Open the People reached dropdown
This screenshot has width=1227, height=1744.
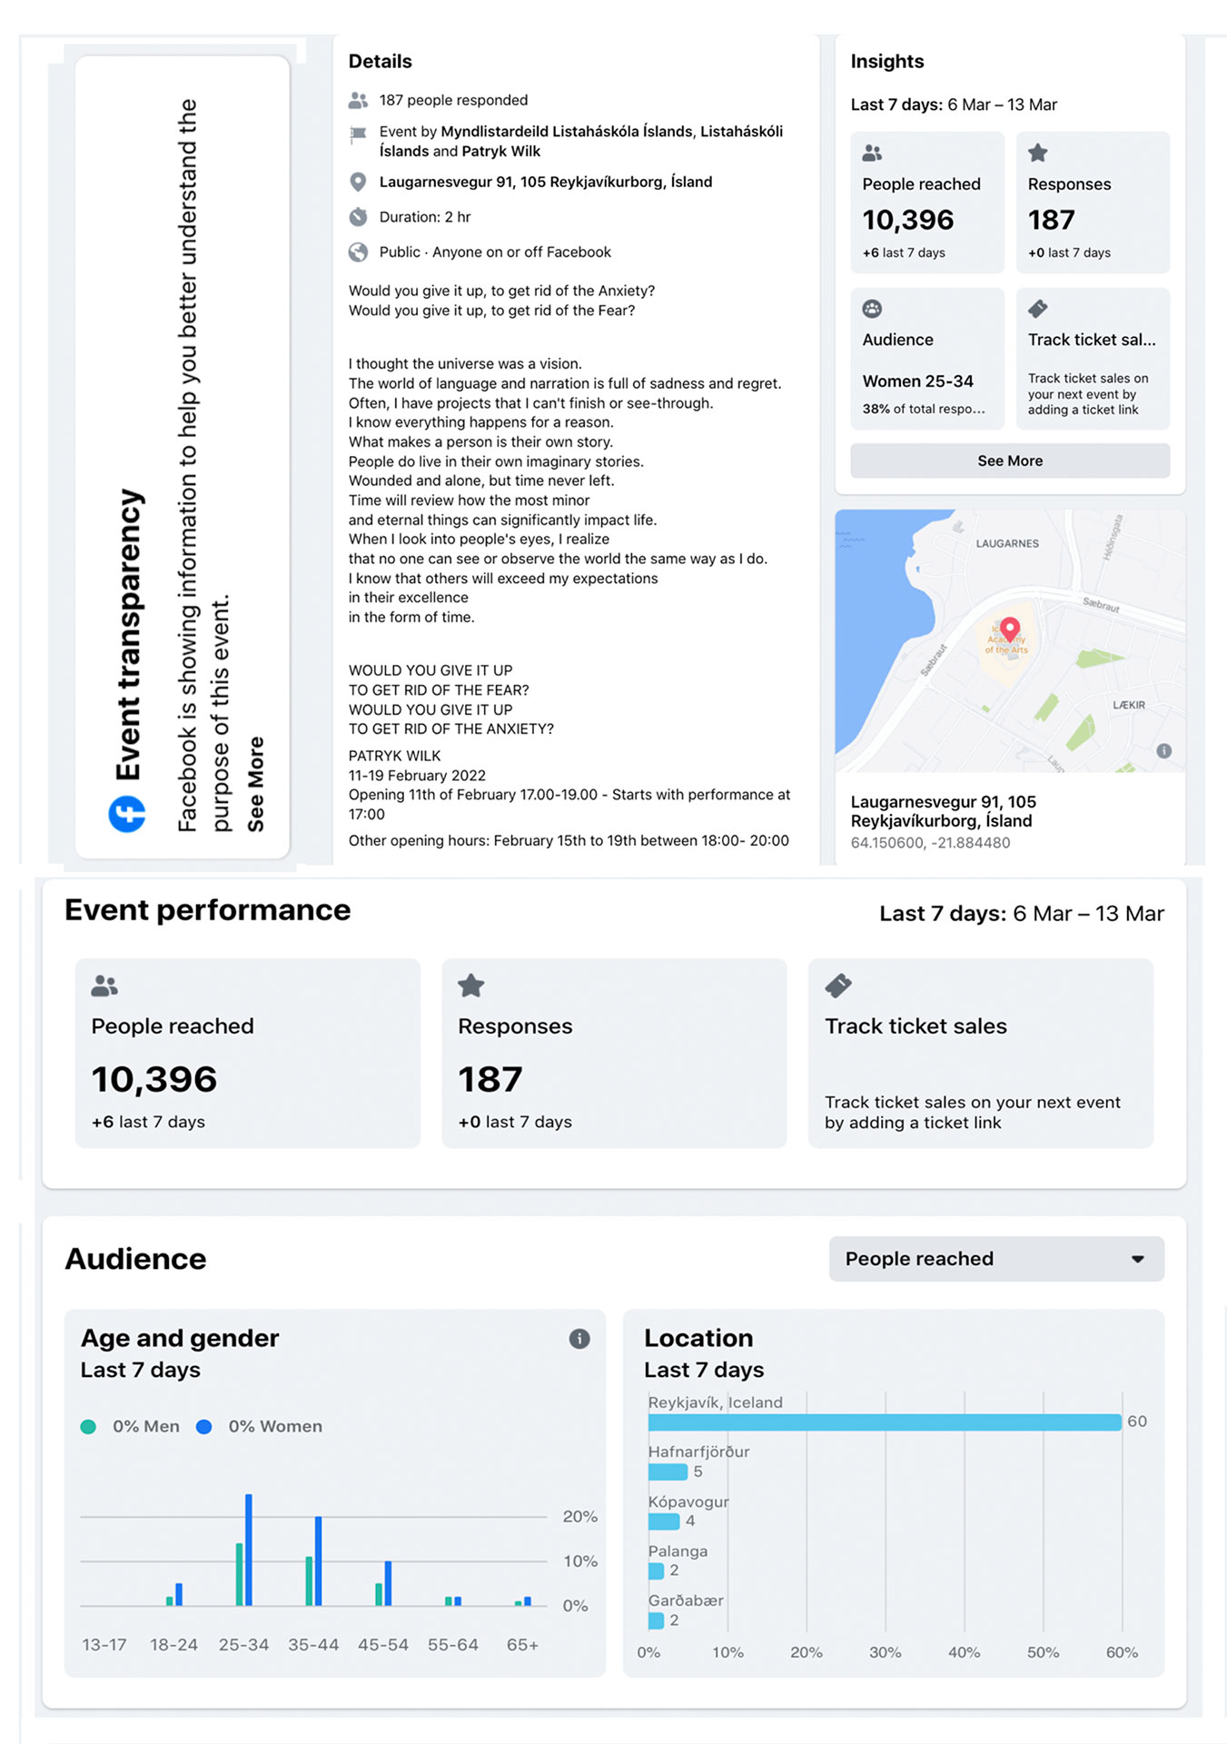click(995, 1259)
